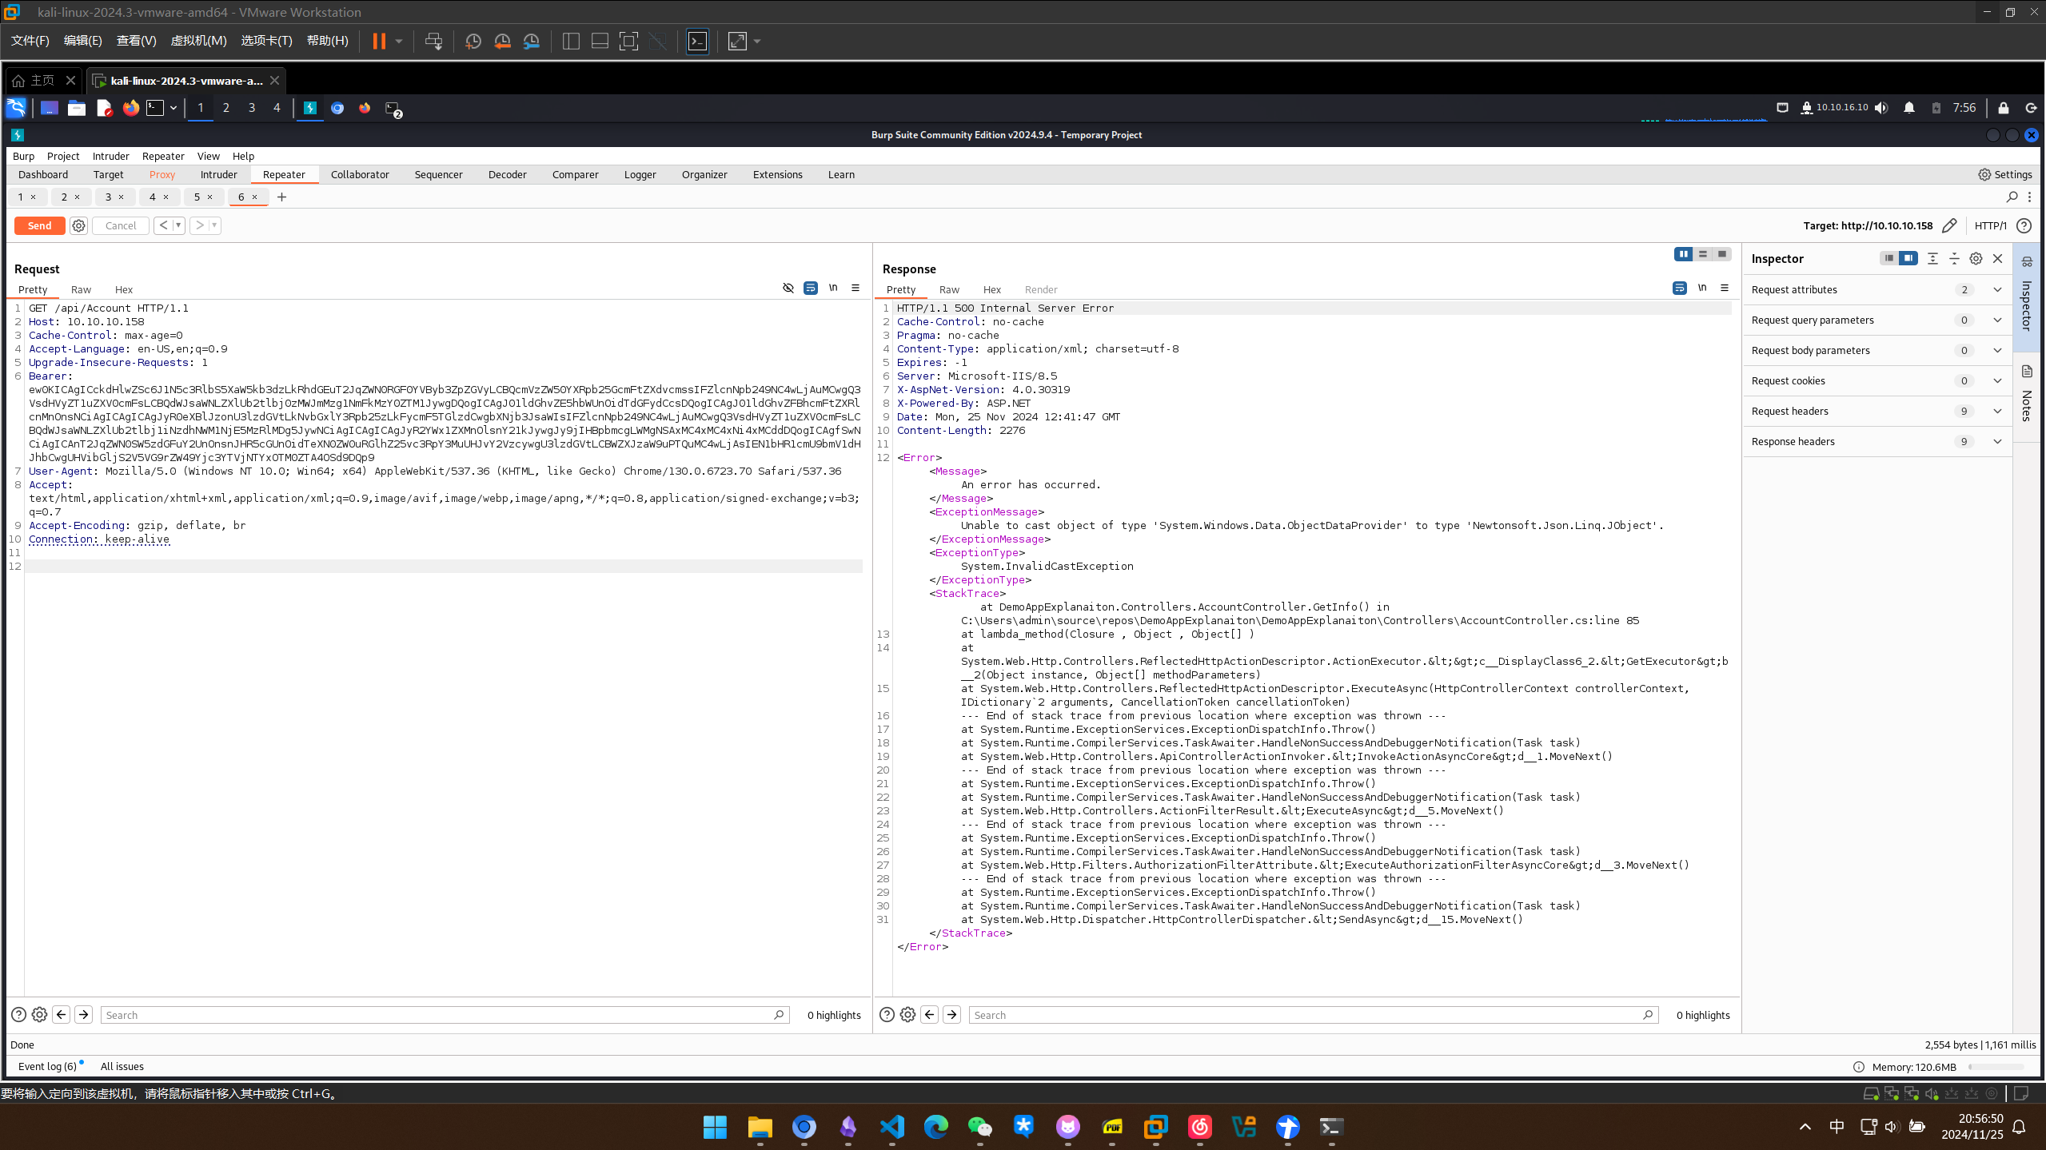This screenshot has height=1150, width=2046.
Task: Expand Response headers section in Inspector
Action: [x=1996, y=441]
